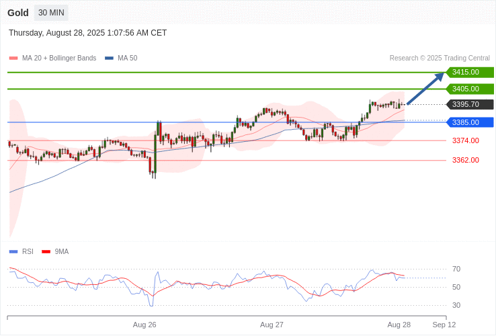The height and width of the screenshot is (336, 496).
Task: Click the Aug 27 date axis label
Action: pyautogui.click(x=272, y=325)
